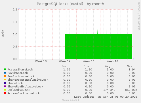The image size is (141, 103).
Task: Click the ShareUpdateExclusiveLock legend label
Action: [28, 80]
